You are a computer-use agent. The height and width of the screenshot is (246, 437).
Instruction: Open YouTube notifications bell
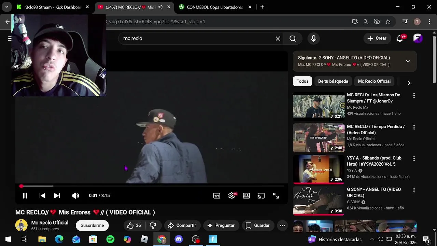coord(400,38)
